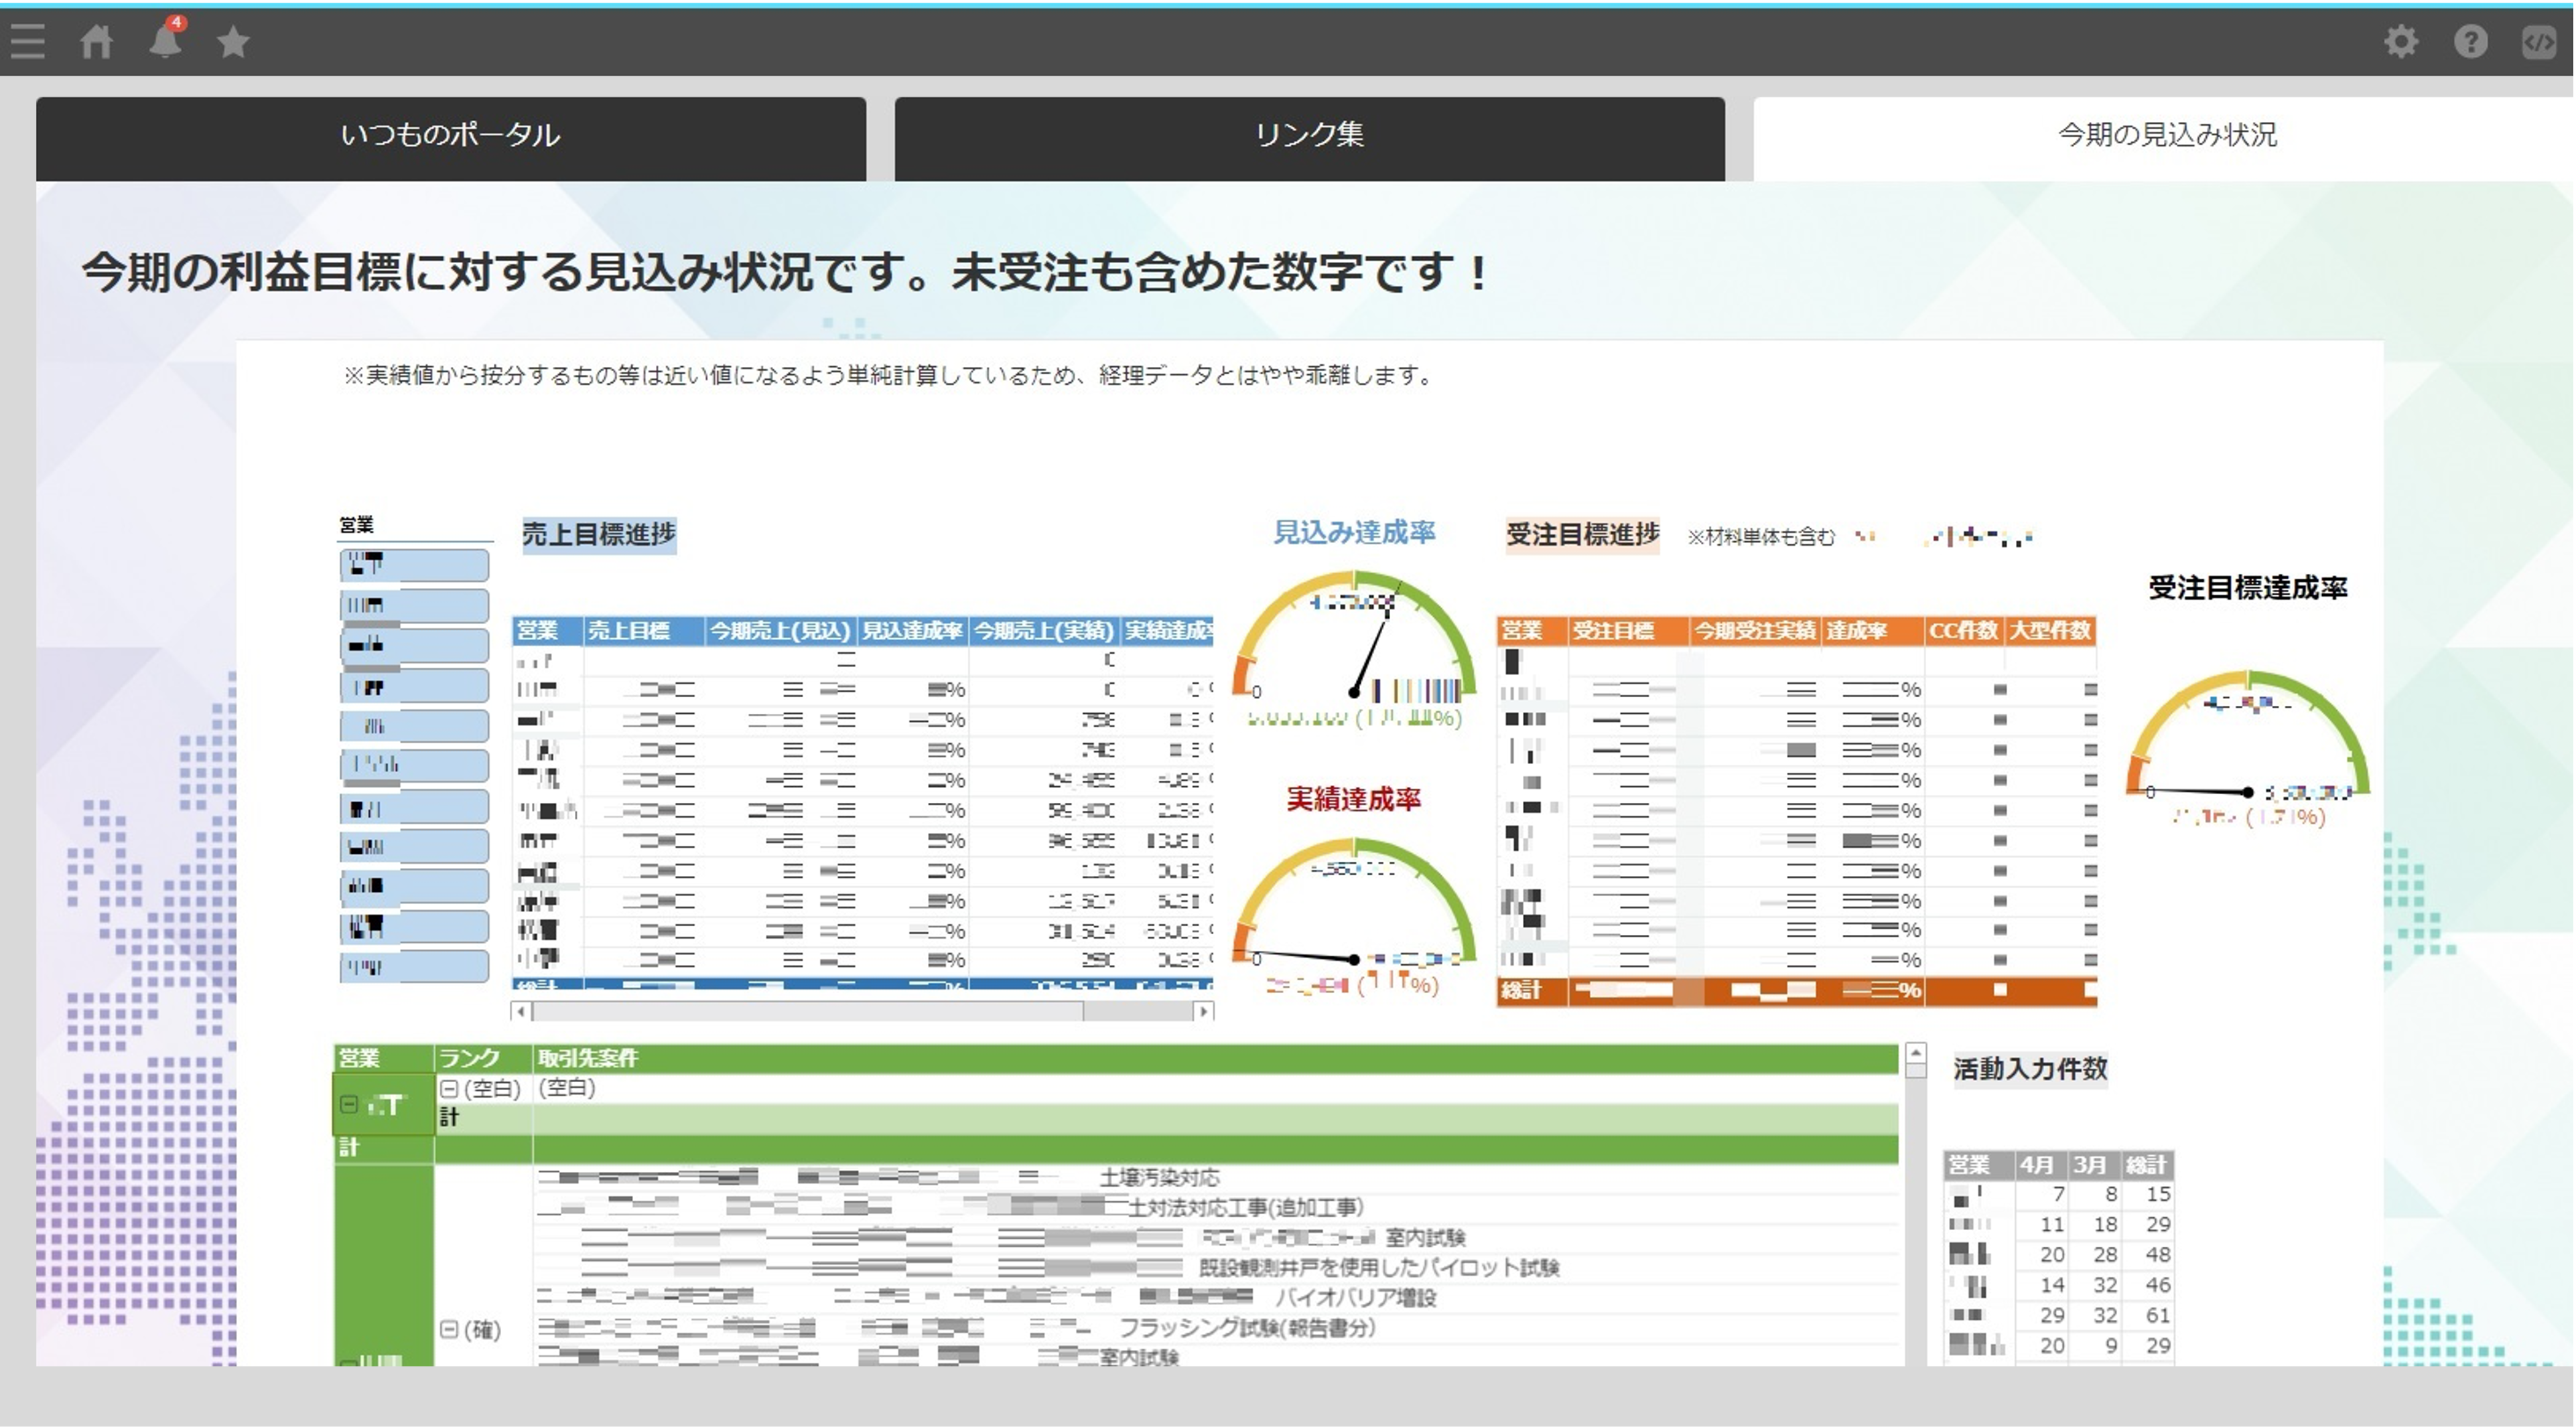The height and width of the screenshot is (1427, 2576).
Task: Toggle the second 営業 slicer button
Action: (414, 605)
